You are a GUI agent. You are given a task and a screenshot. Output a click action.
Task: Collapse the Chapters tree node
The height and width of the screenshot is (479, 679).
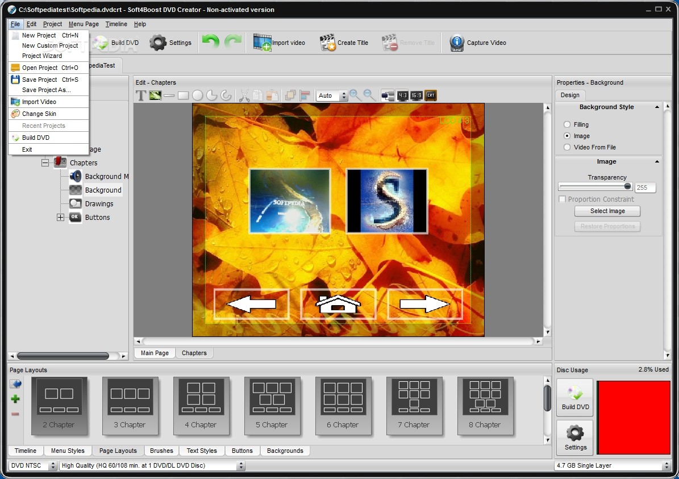pyautogui.click(x=45, y=163)
